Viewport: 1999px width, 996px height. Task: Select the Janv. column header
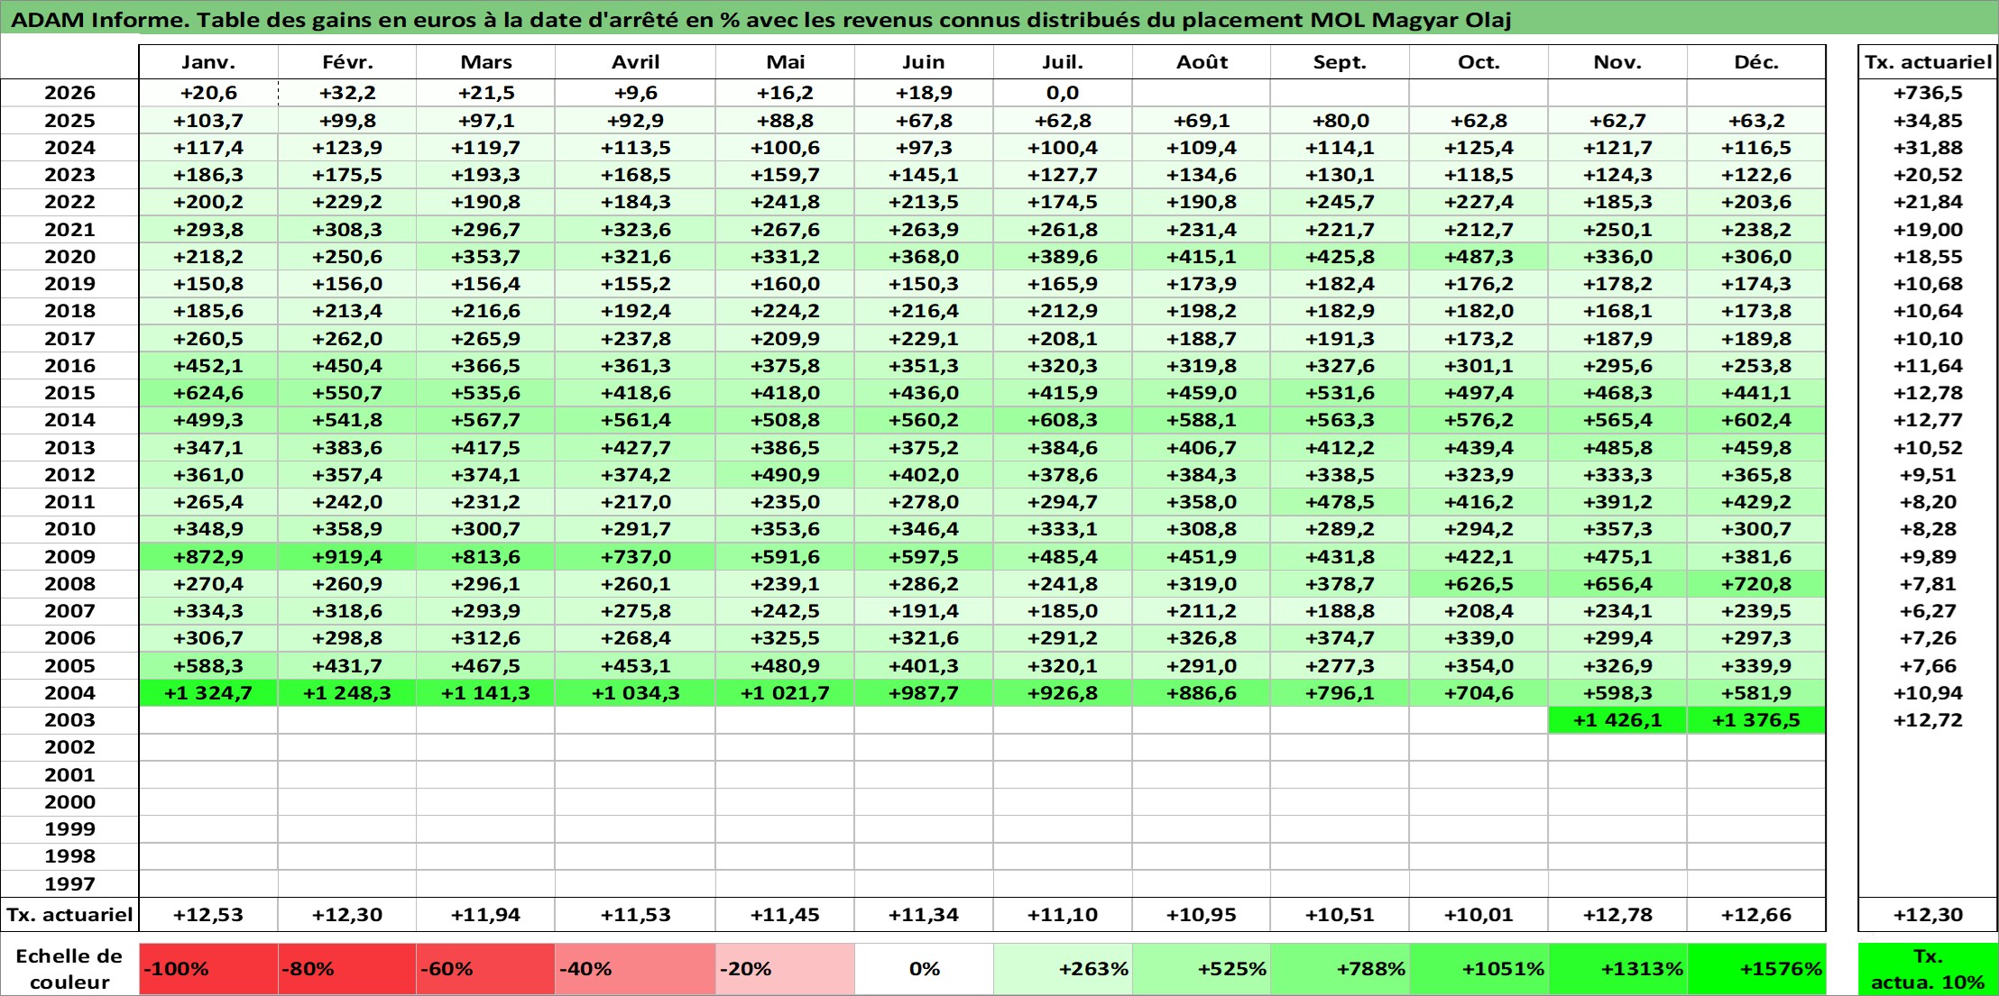pyautogui.click(x=208, y=62)
